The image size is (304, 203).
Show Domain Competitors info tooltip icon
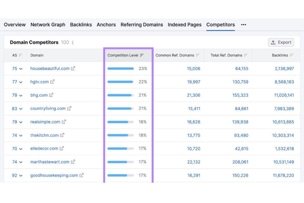(73, 42)
